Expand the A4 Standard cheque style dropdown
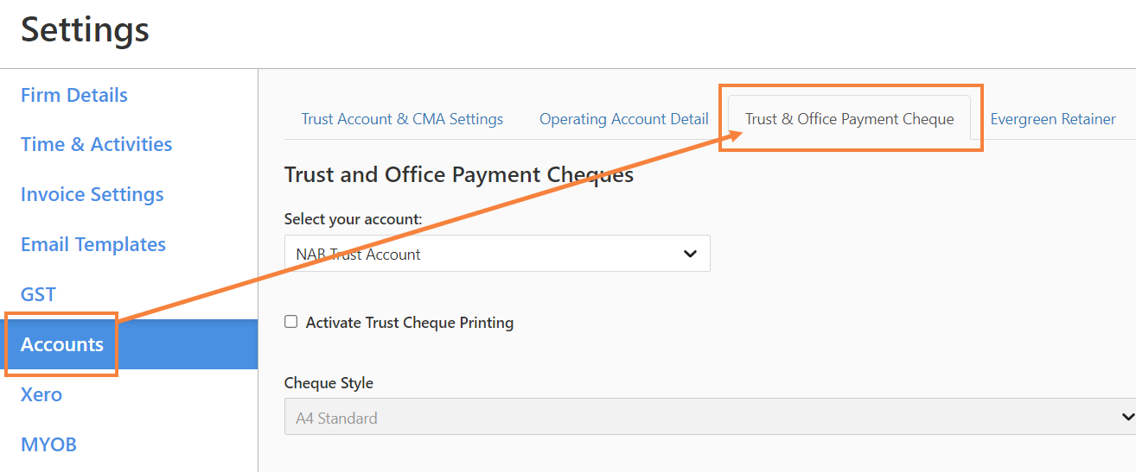The height and width of the screenshot is (472, 1136). pos(710,417)
